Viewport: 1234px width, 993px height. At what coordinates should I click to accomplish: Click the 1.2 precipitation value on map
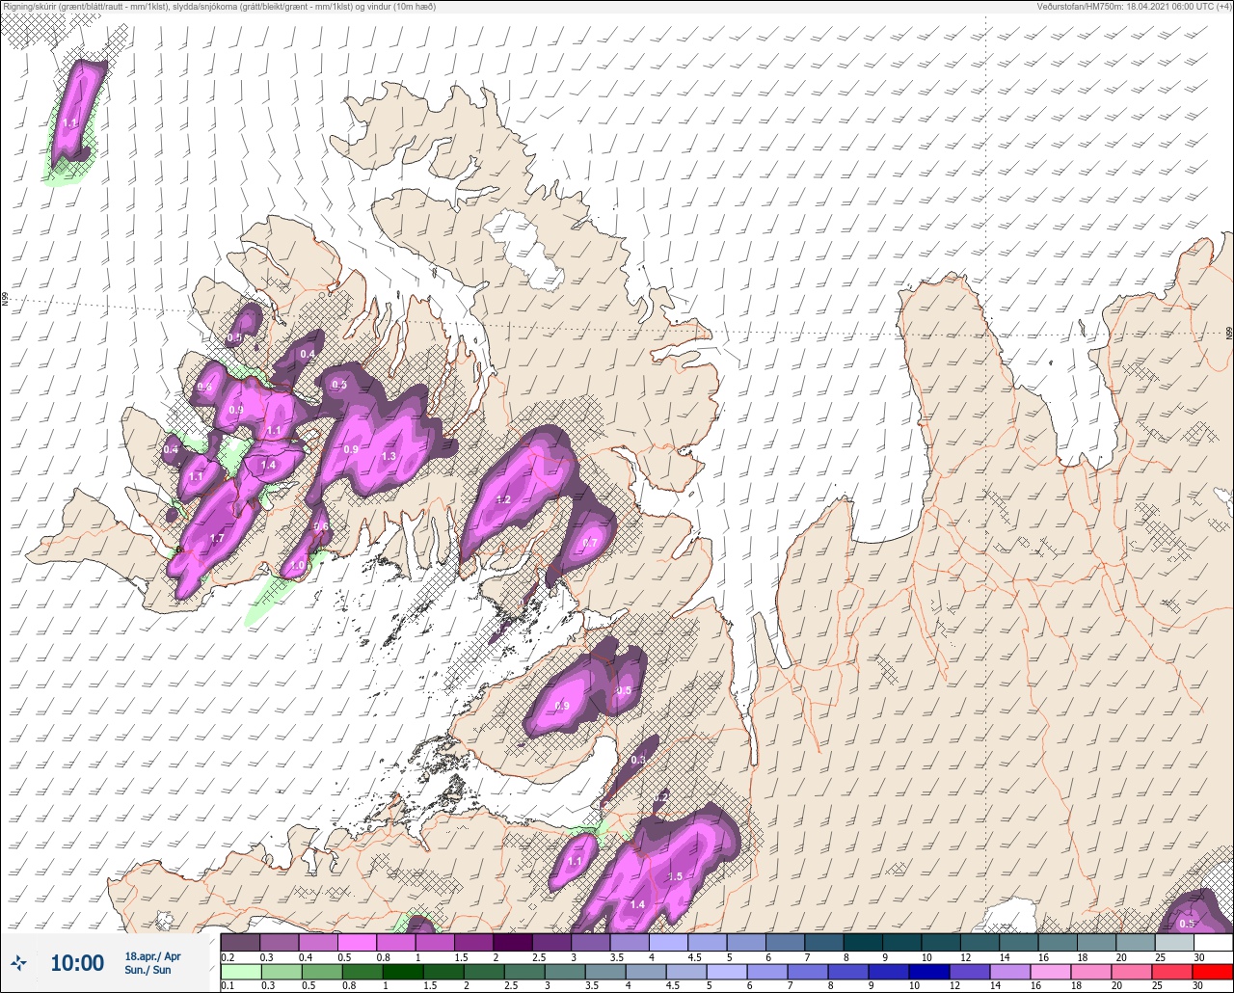[x=503, y=499]
